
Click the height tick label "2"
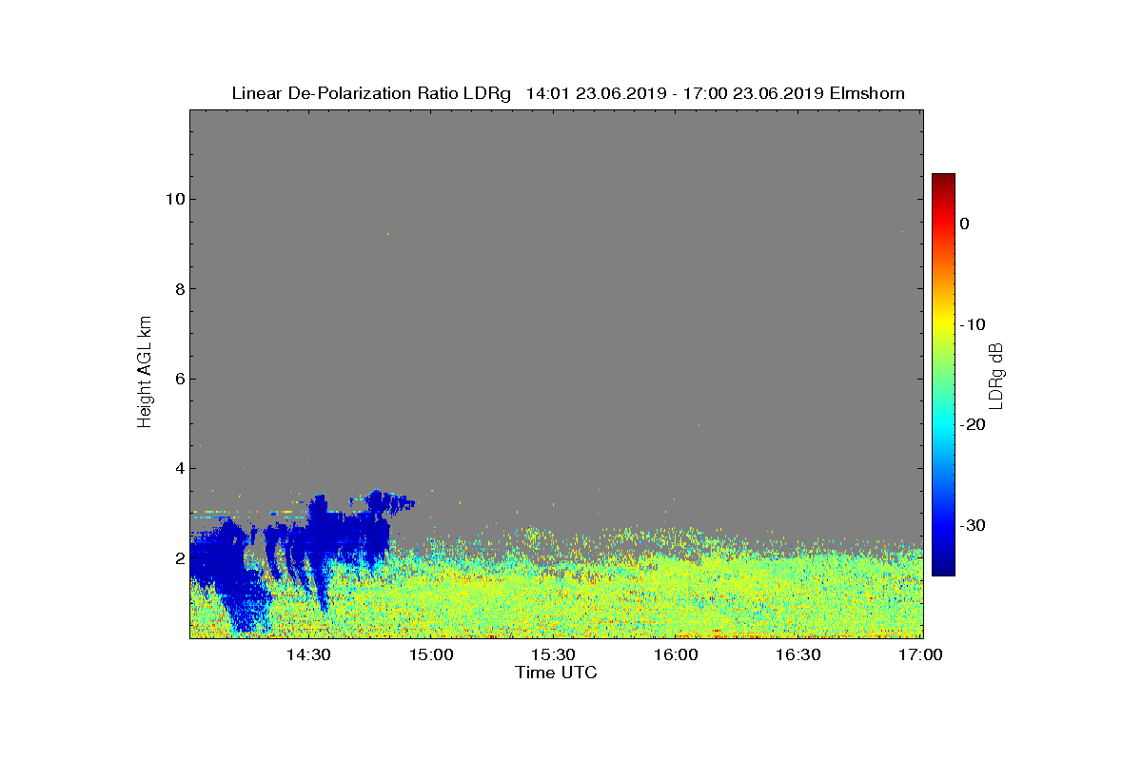click(x=178, y=558)
